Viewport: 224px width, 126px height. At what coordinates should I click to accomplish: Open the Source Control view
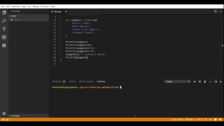pyautogui.click(x=4, y=29)
